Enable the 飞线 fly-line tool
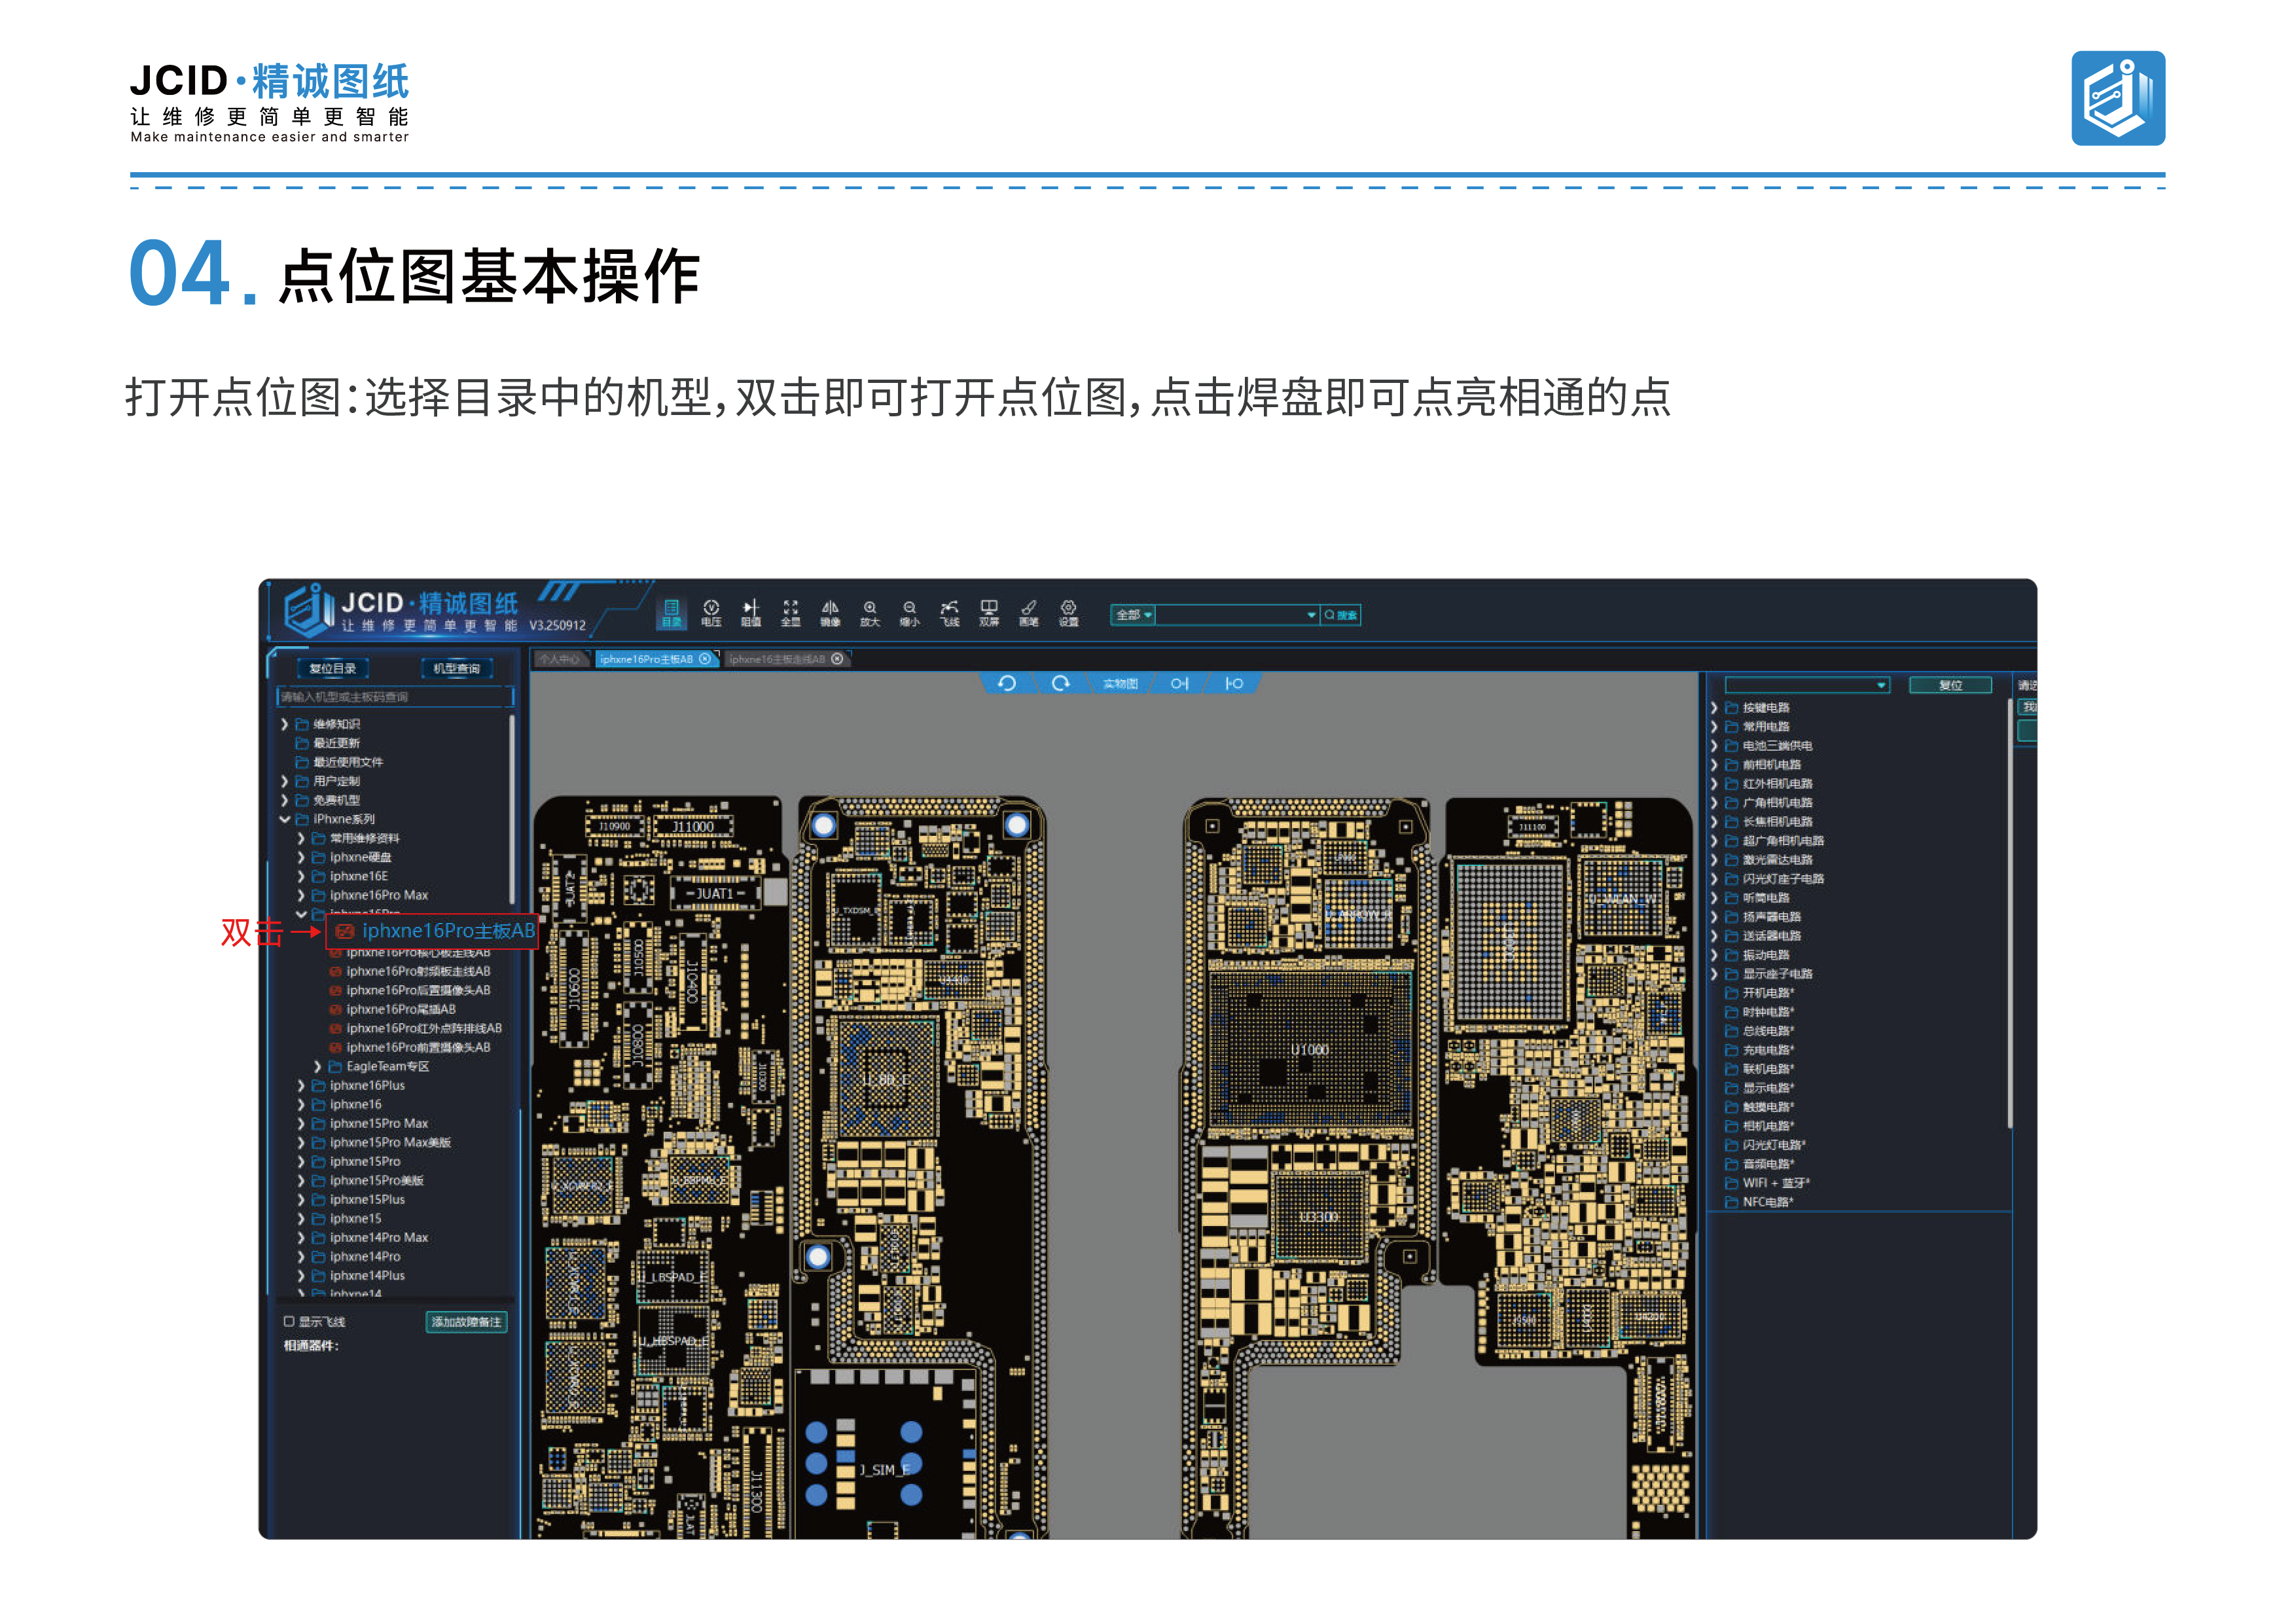The height and width of the screenshot is (1624, 2296). pyautogui.click(x=949, y=613)
